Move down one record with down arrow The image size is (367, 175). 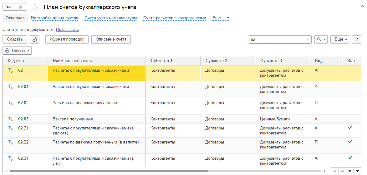click(350, 171)
